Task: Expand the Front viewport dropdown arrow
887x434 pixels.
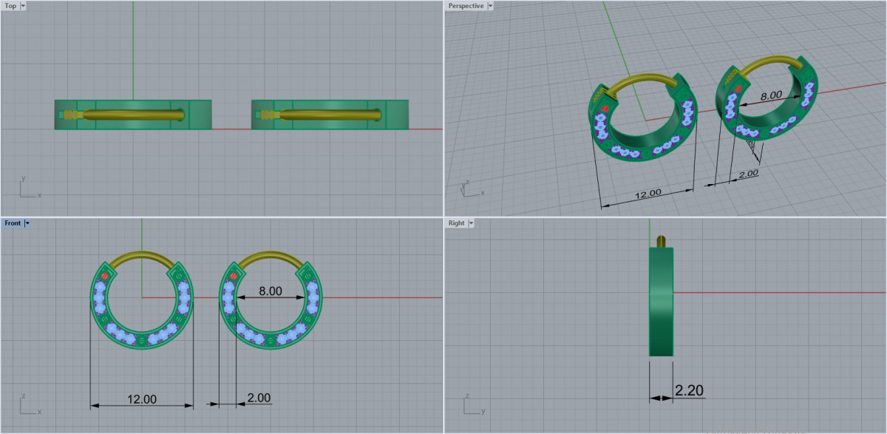Action: point(27,223)
